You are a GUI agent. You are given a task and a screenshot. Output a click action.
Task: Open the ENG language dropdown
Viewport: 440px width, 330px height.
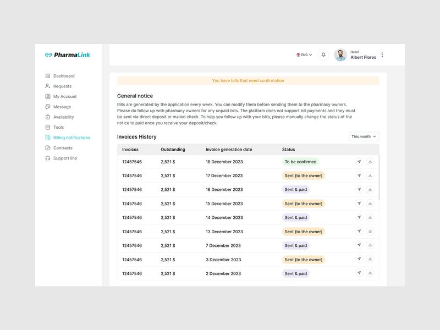coord(304,54)
